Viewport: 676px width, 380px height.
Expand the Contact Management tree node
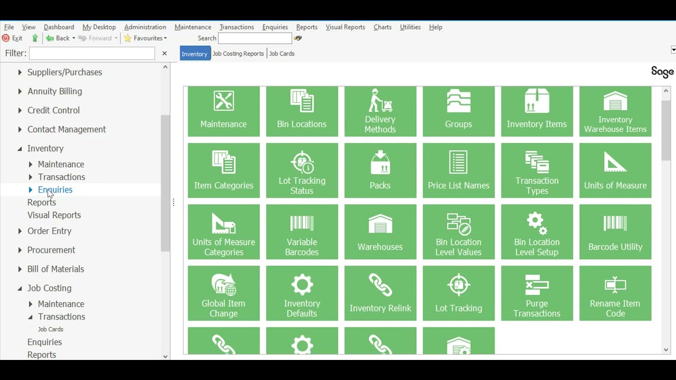20,129
